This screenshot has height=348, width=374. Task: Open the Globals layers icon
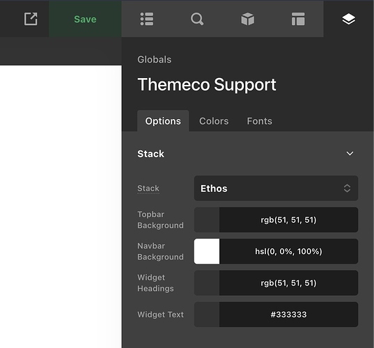coord(349,19)
